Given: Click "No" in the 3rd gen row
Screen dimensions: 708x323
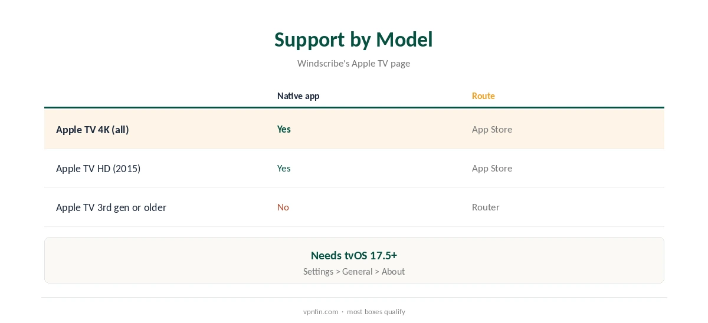Looking at the screenshot, I should 283,207.
